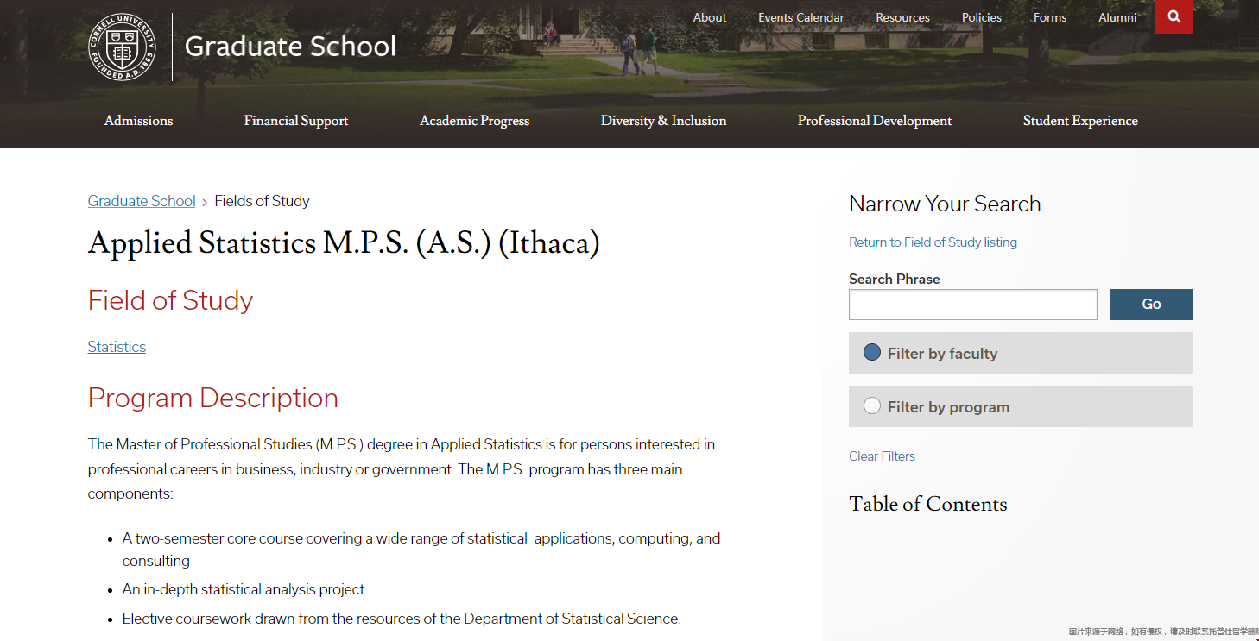Open the Statistics field link

point(117,347)
